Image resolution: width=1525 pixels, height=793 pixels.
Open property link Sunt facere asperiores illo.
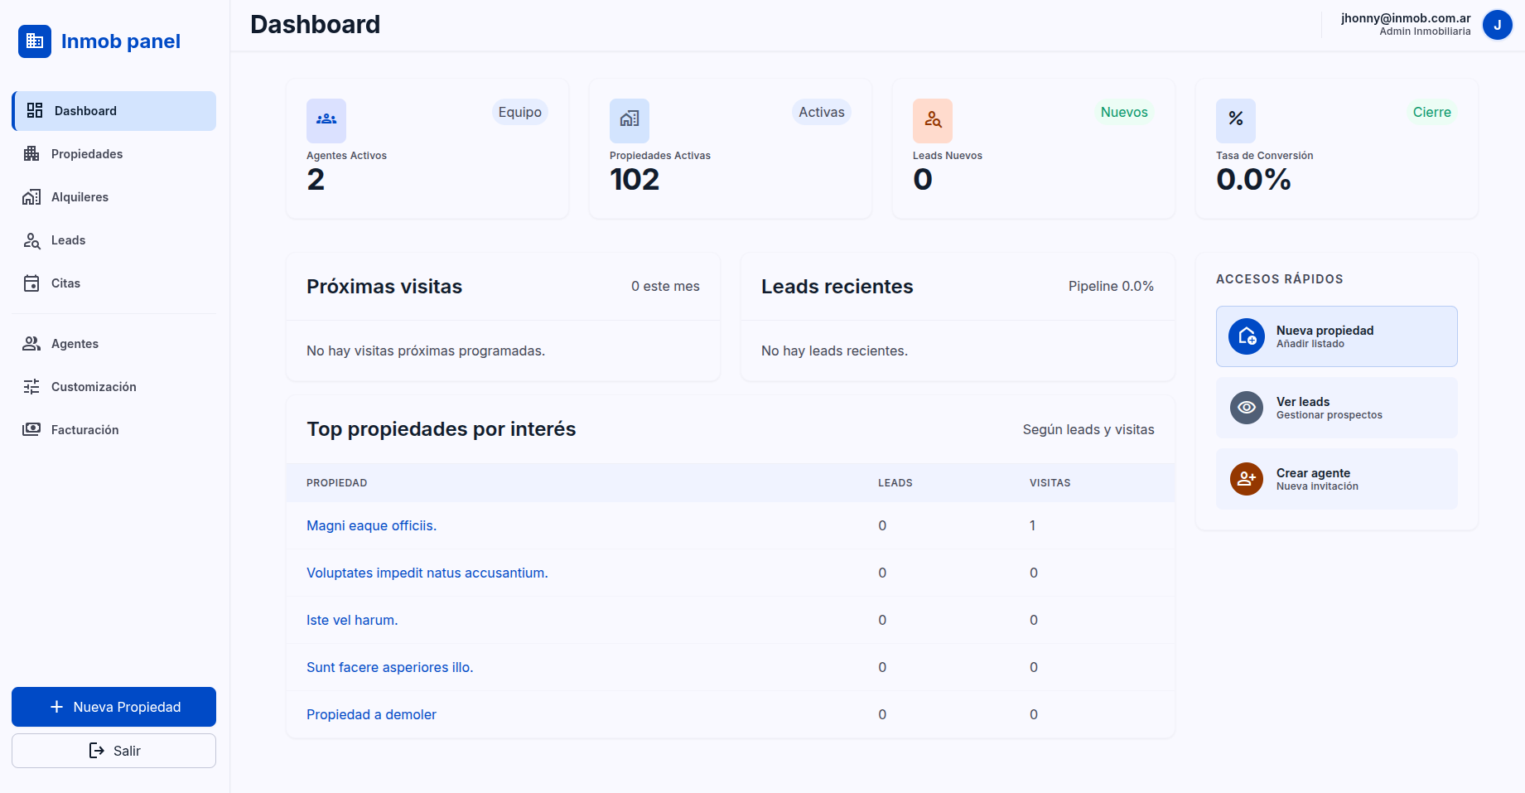[x=390, y=667]
